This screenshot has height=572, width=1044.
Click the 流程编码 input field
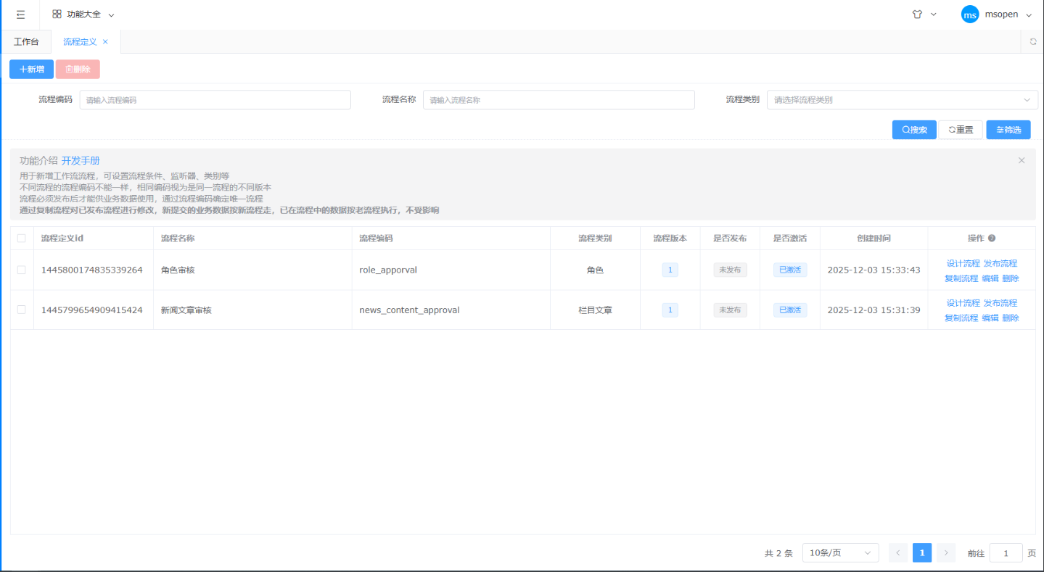tap(215, 100)
